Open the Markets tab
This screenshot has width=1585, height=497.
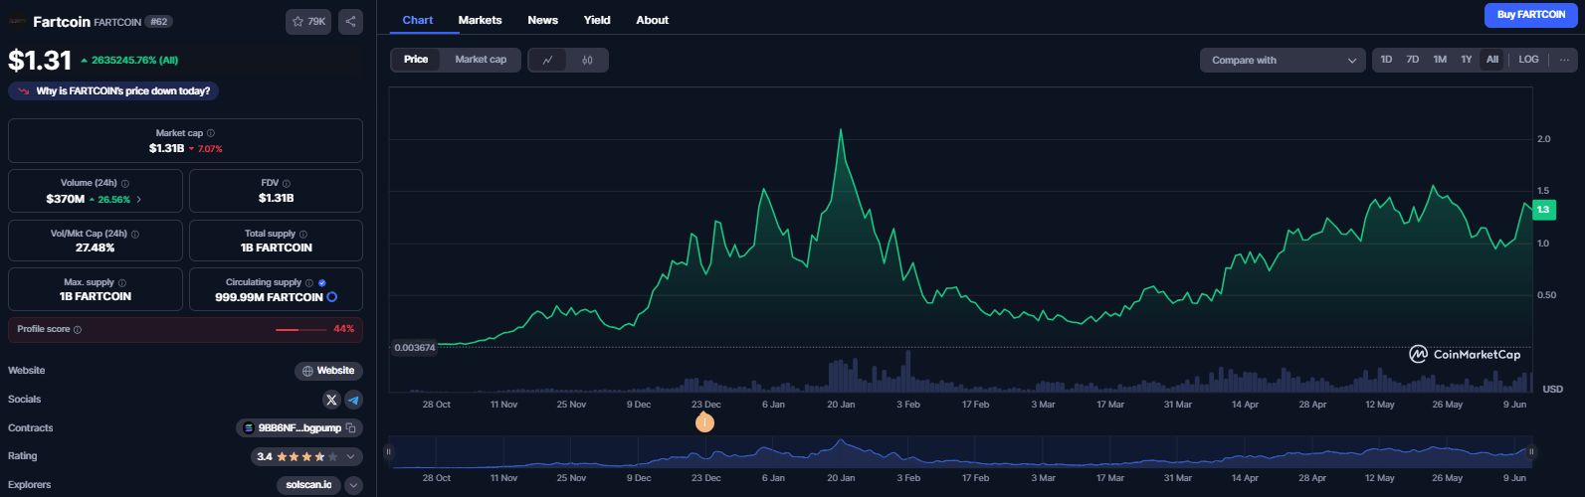click(480, 20)
